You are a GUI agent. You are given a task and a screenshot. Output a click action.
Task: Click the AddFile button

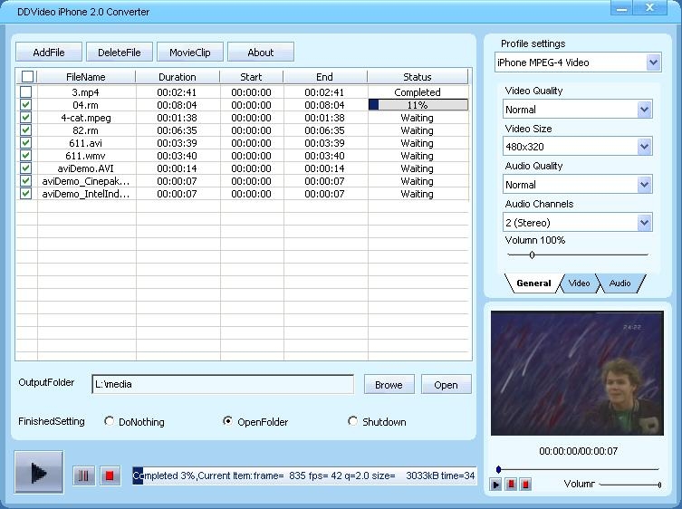click(x=49, y=53)
